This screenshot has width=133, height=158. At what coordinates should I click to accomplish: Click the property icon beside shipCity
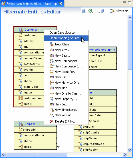80,127
